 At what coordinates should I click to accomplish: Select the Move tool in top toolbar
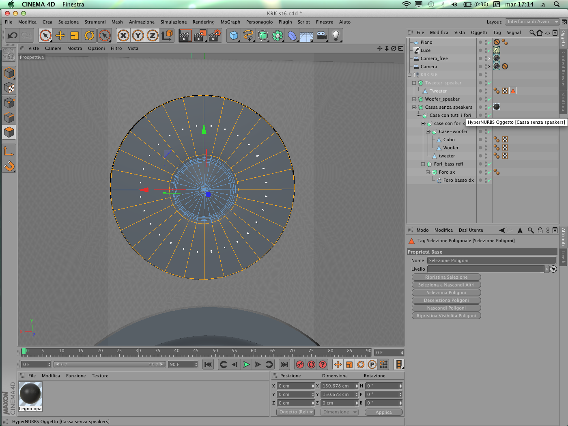click(60, 36)
